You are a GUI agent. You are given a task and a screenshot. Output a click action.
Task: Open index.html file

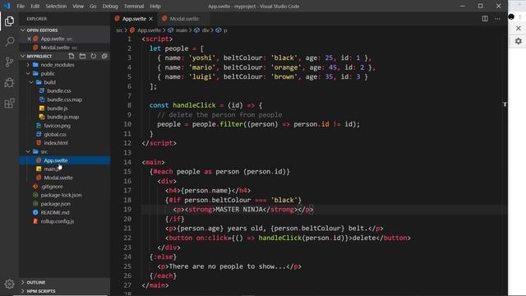tap(56, 142)
